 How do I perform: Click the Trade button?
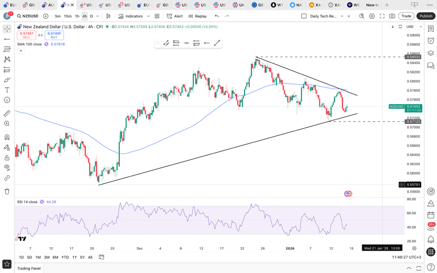tap(407, 16)
